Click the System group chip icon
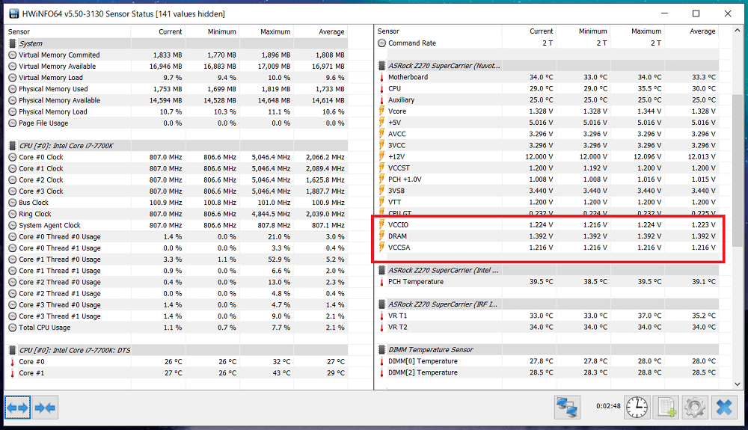Screen dimensions: 748x430 tap(13, 43)
